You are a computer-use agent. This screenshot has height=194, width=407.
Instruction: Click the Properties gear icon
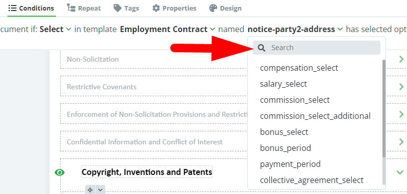(x=156, y=9)
